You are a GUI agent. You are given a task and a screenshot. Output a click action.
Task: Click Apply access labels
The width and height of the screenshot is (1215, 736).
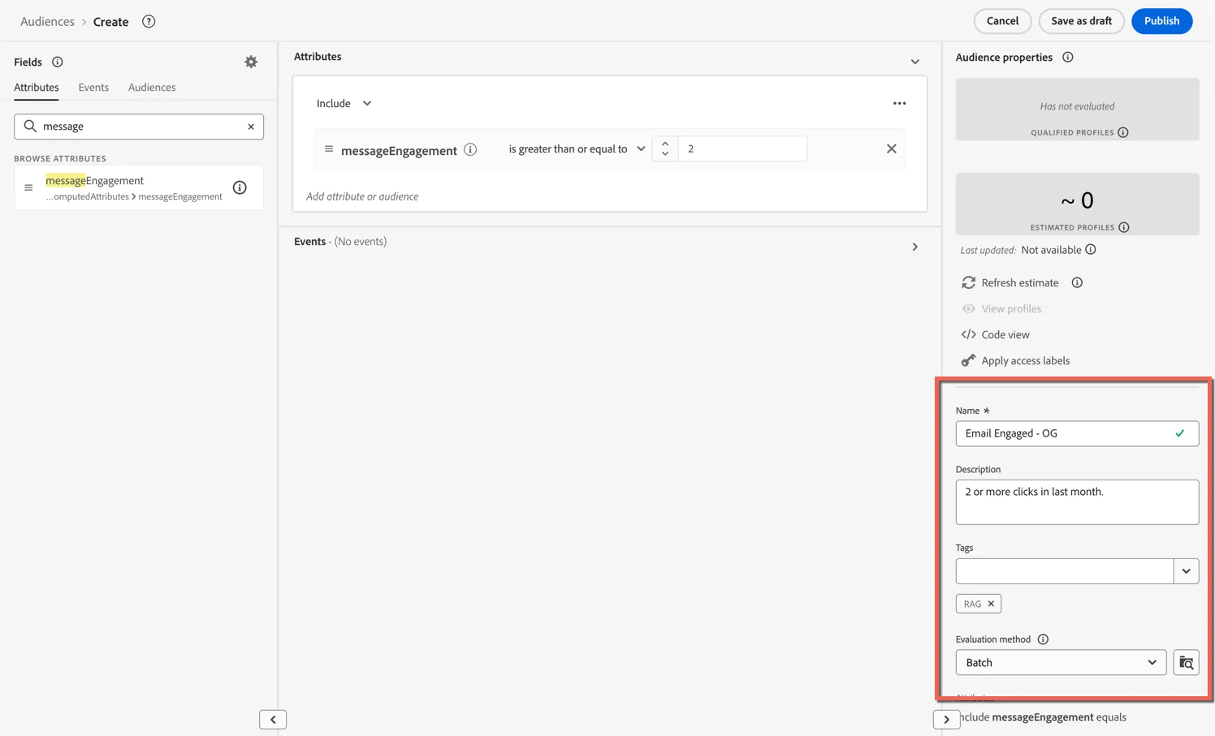(x=1015, y=360)
